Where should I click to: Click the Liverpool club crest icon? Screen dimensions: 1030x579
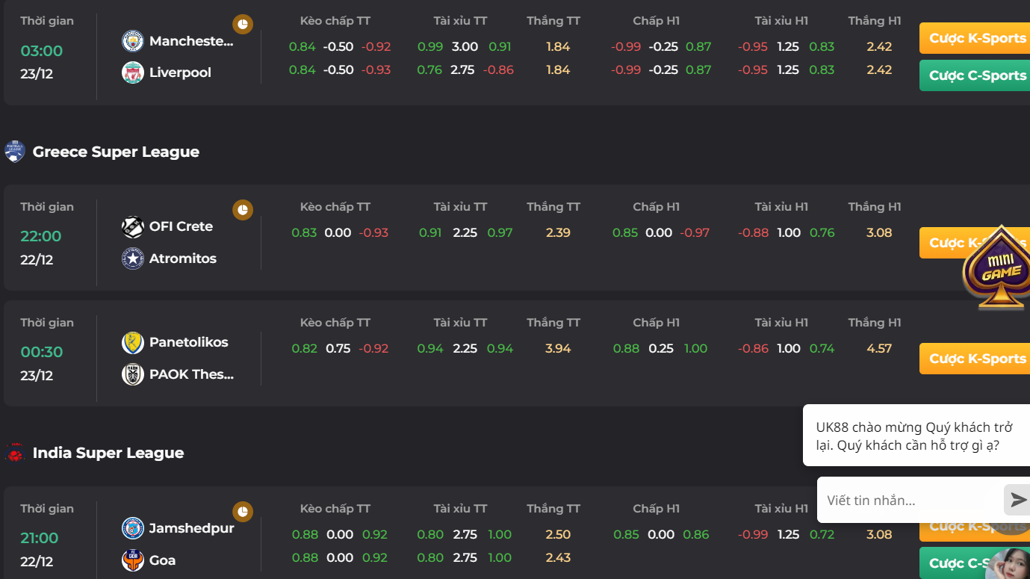[x=133, y=72]
